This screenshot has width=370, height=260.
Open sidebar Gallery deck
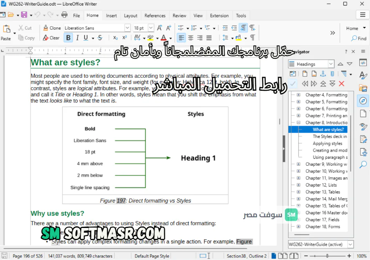point(363,88)
